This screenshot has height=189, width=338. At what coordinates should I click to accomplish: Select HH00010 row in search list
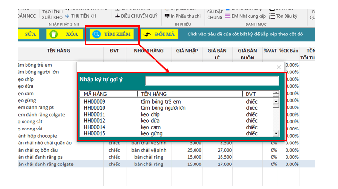177,108
